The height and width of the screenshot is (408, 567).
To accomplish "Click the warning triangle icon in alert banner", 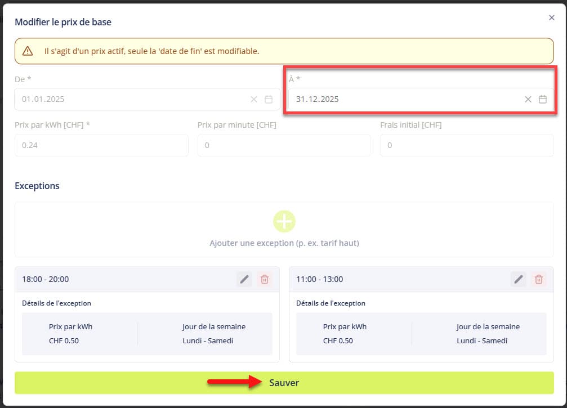I will 28,51.
